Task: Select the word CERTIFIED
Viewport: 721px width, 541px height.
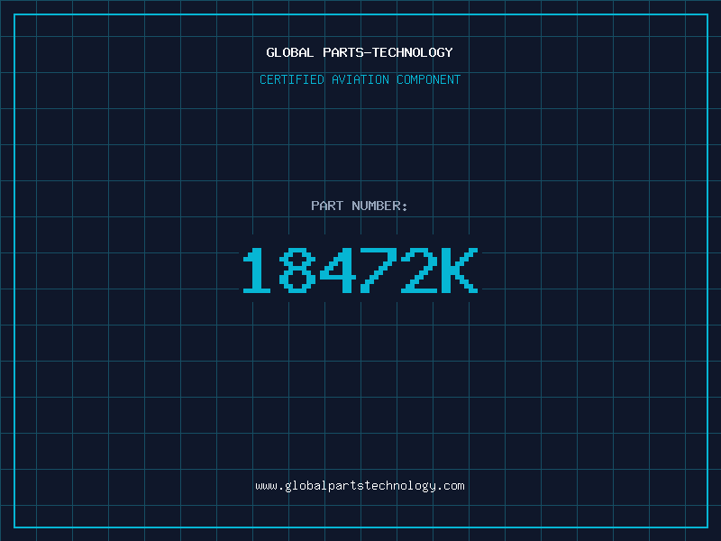Action: click(x=292, y=79)
